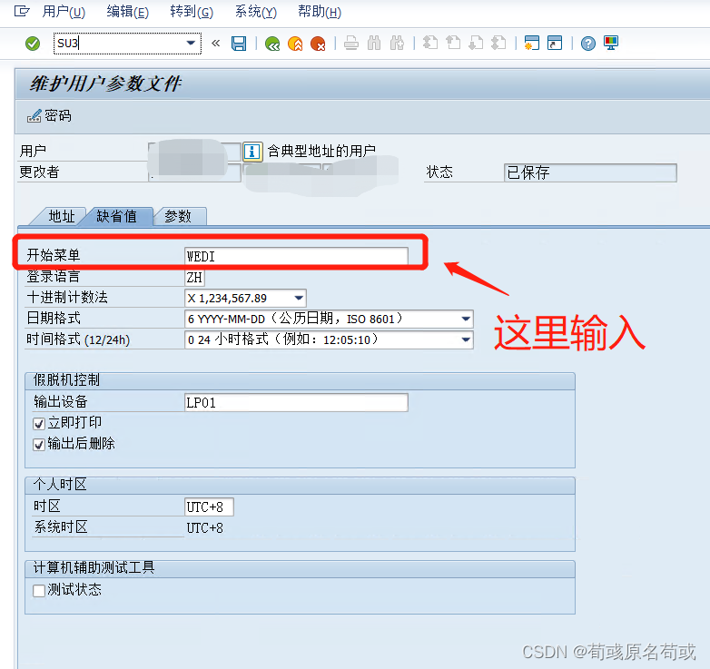Cancel with the red Cancel icon
The height and width of the screenshot is (669, 710).
[x=318, y=44]
